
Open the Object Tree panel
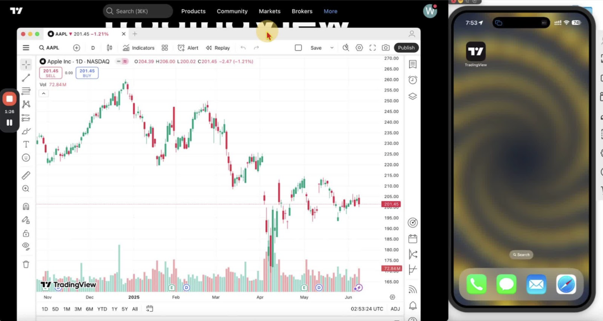(413, 96)
